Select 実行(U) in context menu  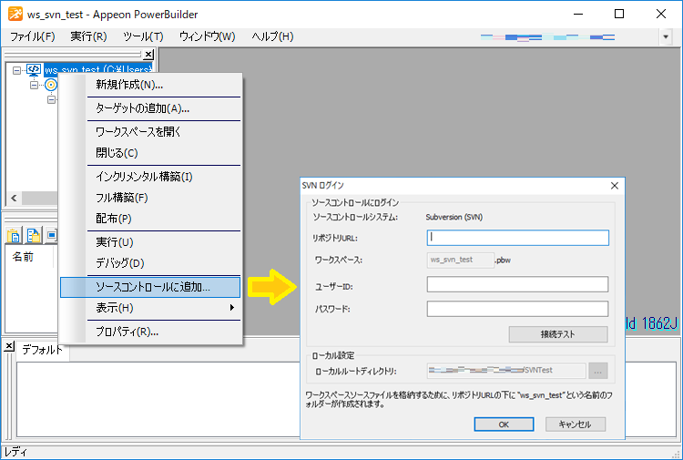point(150,242)
